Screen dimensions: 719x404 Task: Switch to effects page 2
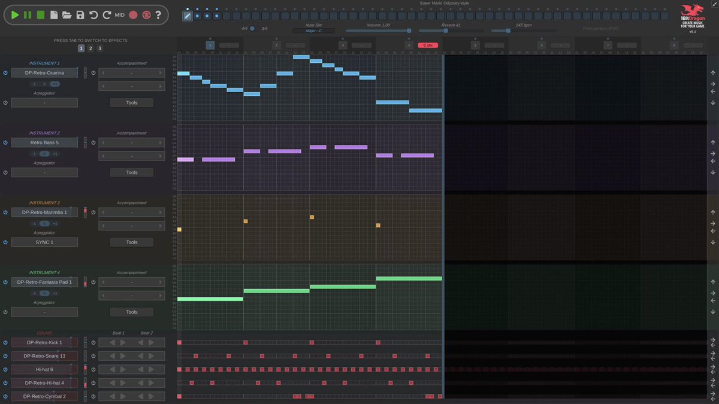(x=90, y=48)
